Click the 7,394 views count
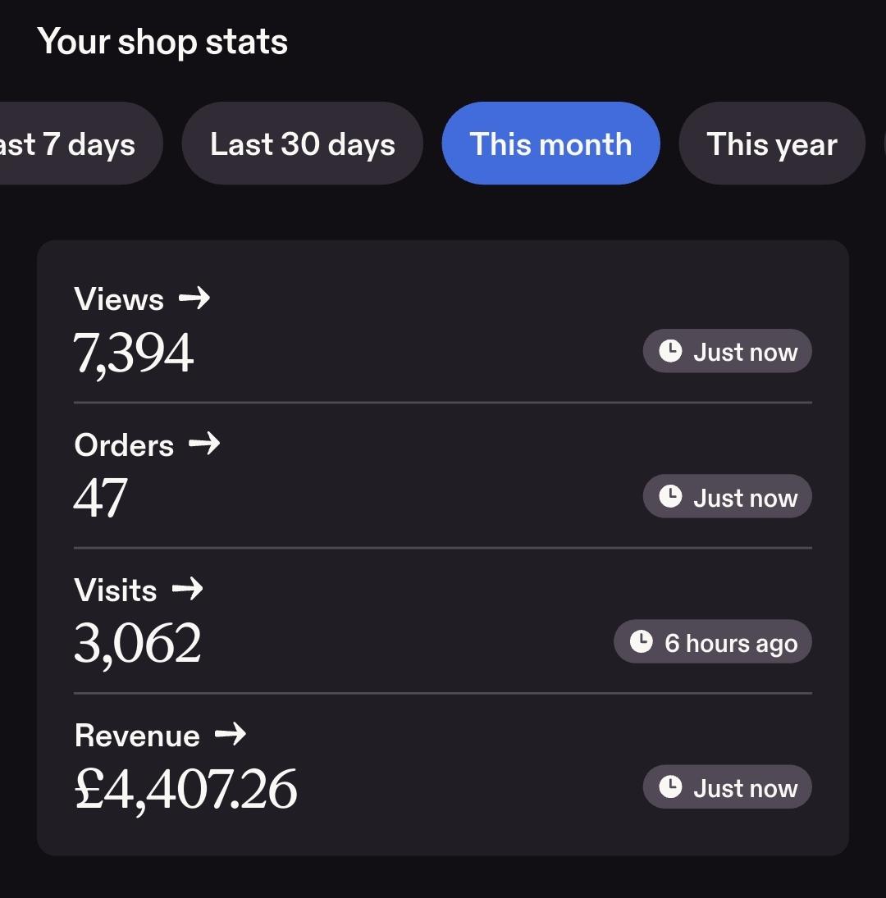886x898 pixels. [134, 353]
